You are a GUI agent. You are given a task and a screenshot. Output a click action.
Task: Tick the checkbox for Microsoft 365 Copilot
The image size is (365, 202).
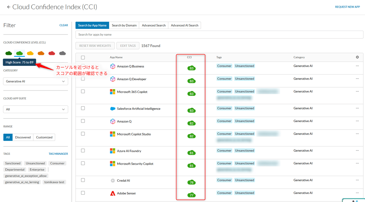point(83,92)
